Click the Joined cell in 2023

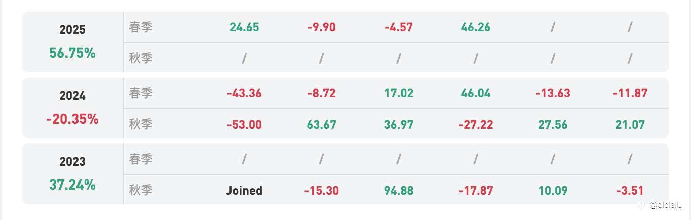(244, 191)
